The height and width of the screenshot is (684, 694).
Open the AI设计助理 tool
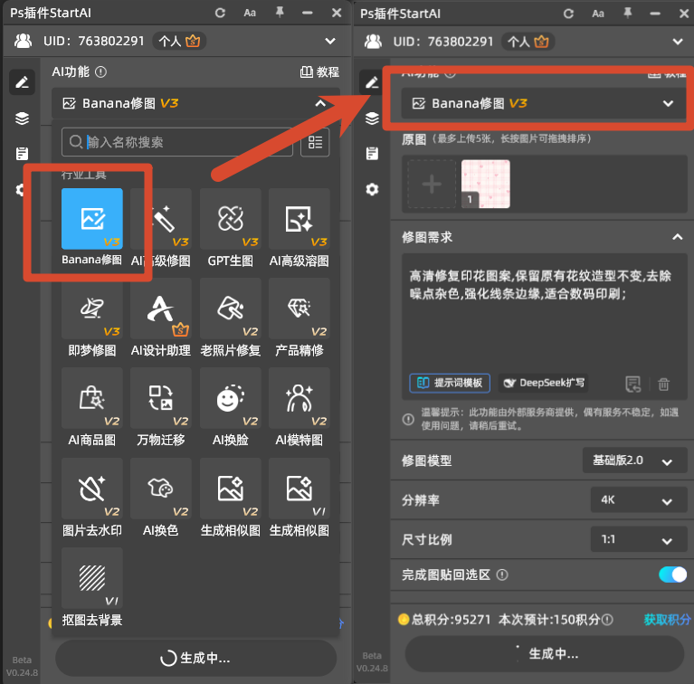pyautogui.click(x=161, y=309)
